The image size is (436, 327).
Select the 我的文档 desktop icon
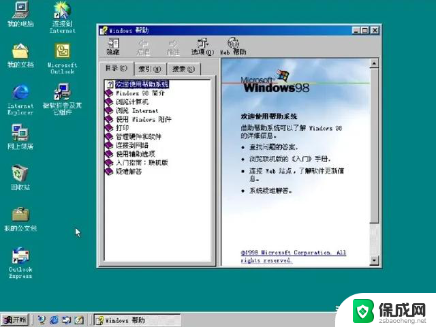20,56
